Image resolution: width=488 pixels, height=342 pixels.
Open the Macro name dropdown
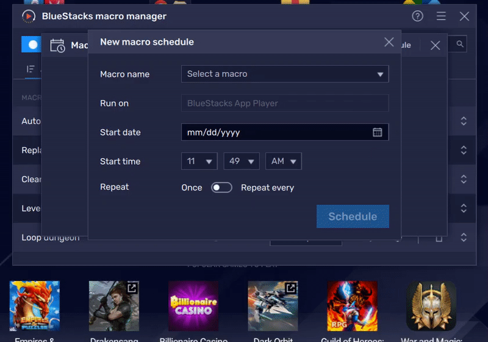coord(285,74)
